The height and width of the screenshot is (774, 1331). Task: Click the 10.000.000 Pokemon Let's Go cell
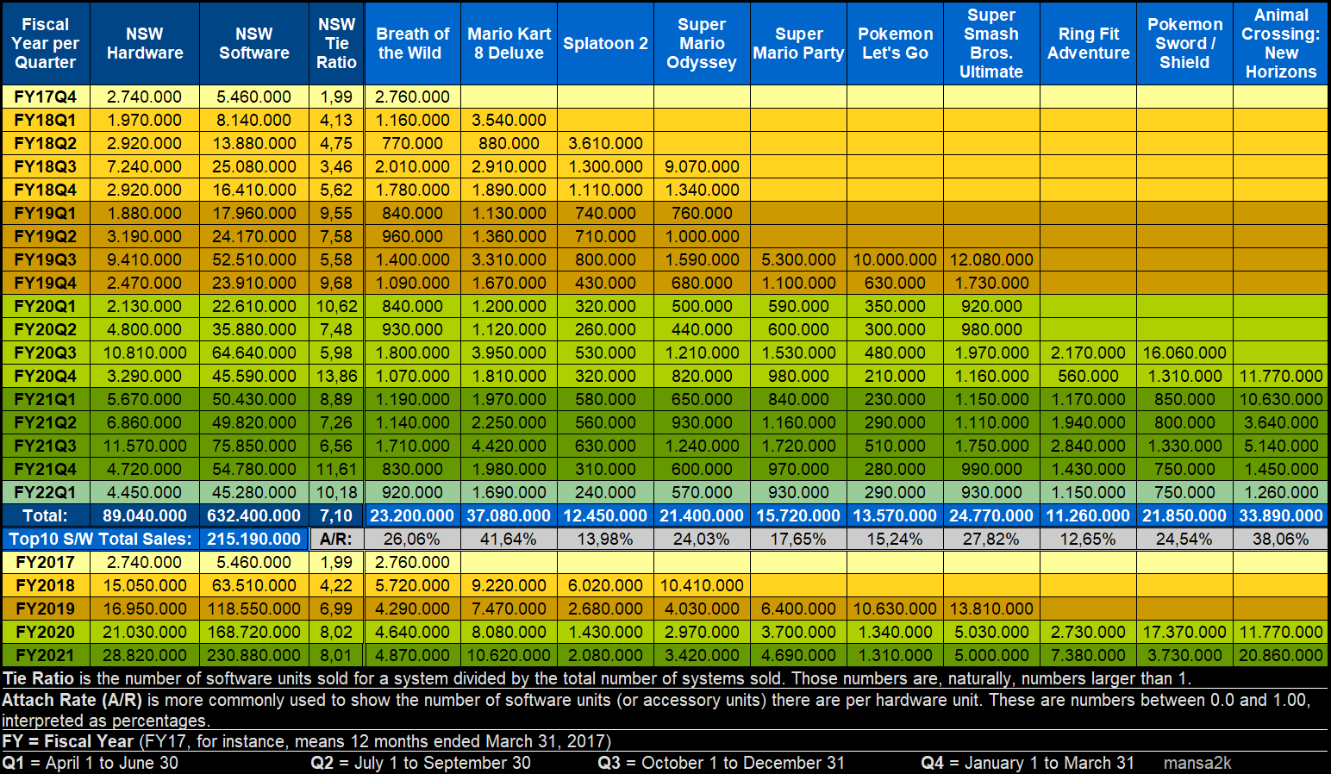896,259
